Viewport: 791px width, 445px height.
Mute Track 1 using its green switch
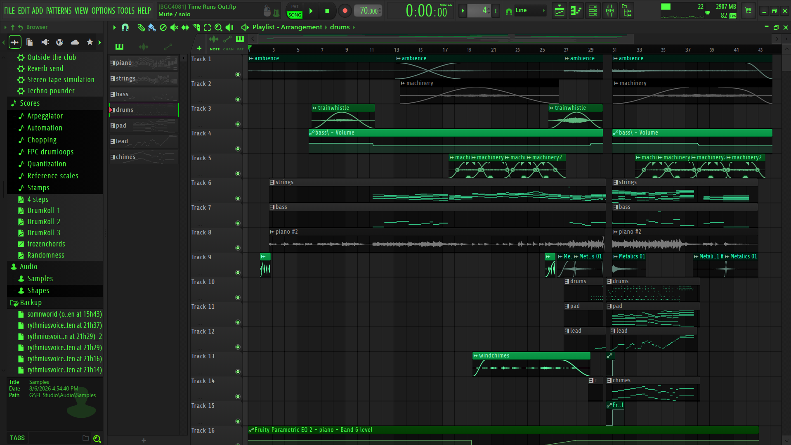pyautogui.click(x=238, y=75)
